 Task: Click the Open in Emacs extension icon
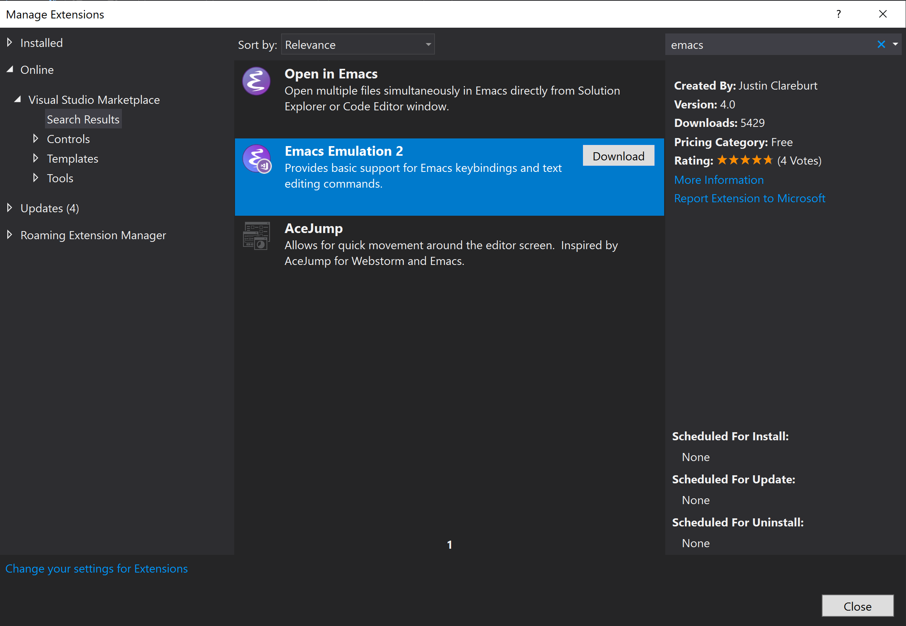[x=256, y=81]
